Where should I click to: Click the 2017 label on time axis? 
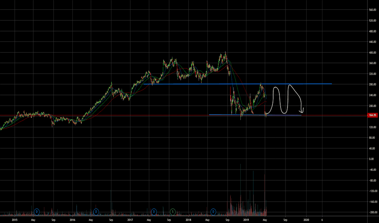point(130,220)
